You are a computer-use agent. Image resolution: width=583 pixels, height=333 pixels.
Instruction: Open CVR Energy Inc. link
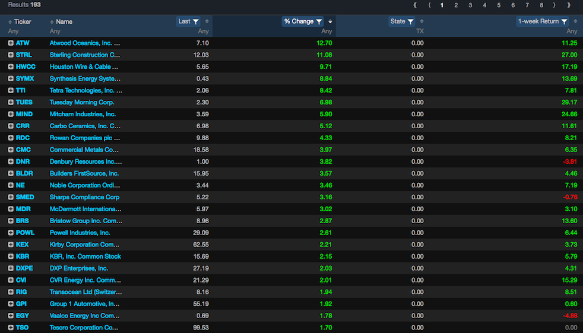click(x=85, y=280)
